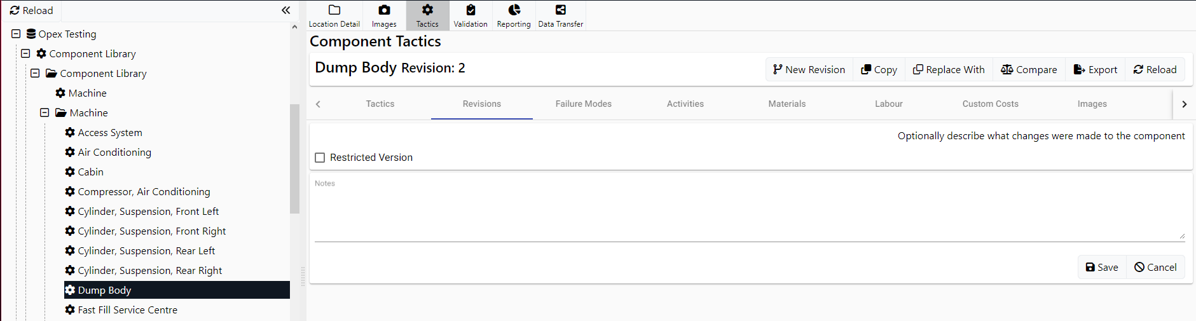Cancel the revision changes
Viewport: 1196px width, 321px height.
tap(1155, 267)
